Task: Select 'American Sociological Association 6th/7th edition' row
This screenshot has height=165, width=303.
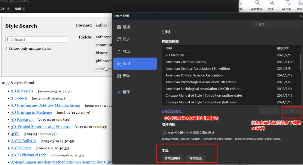Action: [x=231, y=89]
